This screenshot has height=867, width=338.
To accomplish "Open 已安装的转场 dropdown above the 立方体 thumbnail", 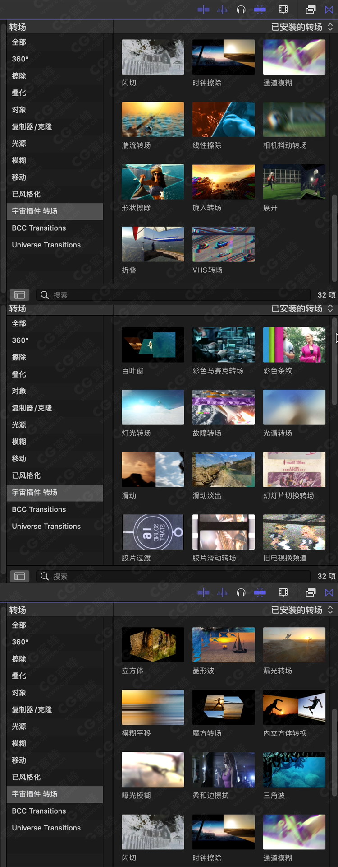I will point(302,610).
